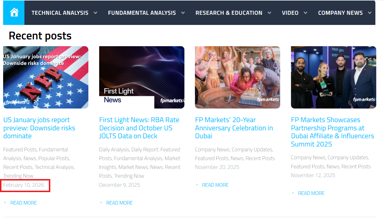The image size is (383, 221).
Task: Click 'Daily Analysis' tag on First Light post
Action: coord(114,150)
